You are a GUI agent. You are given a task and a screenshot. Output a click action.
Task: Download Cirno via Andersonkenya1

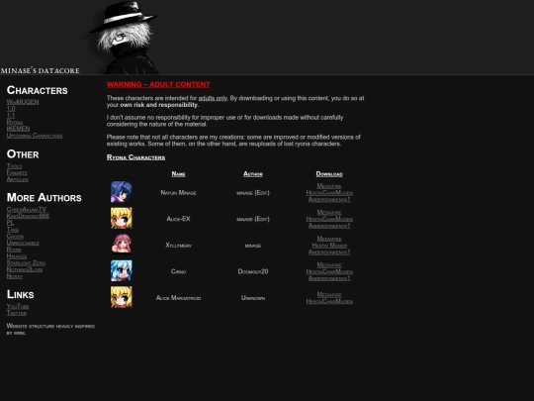coord(329,278)
